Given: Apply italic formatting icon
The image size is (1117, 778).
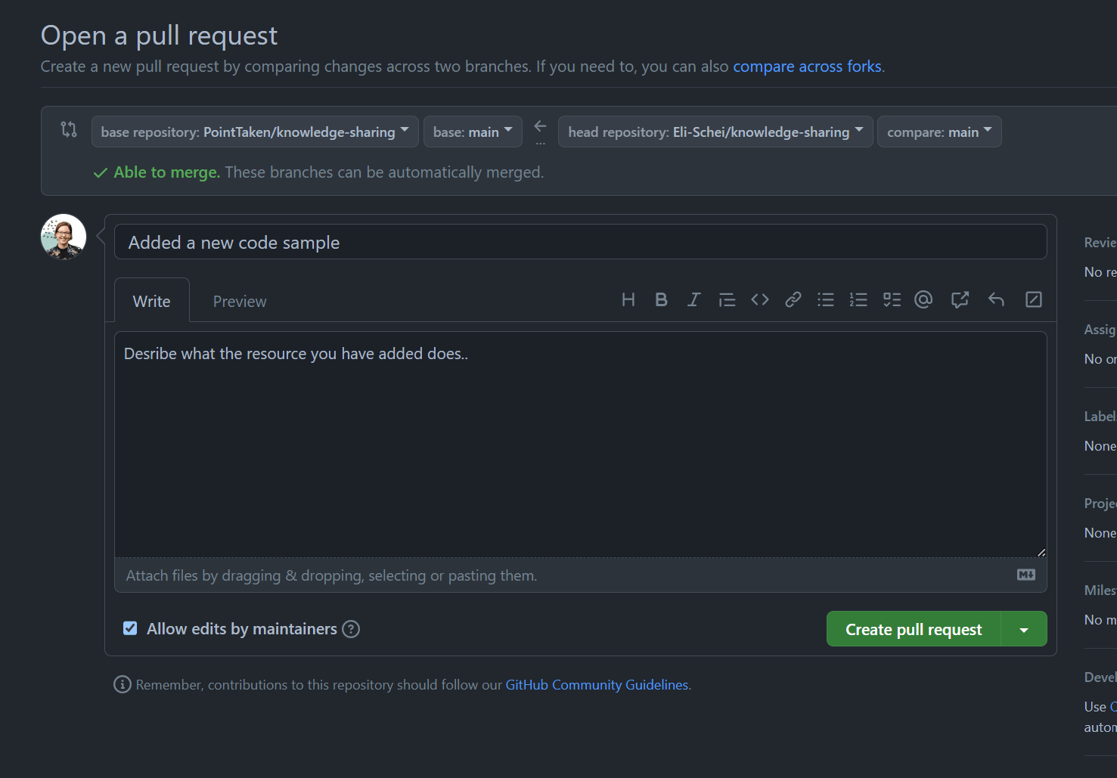Looking at the screenshot, I should (x=693, y=300).
